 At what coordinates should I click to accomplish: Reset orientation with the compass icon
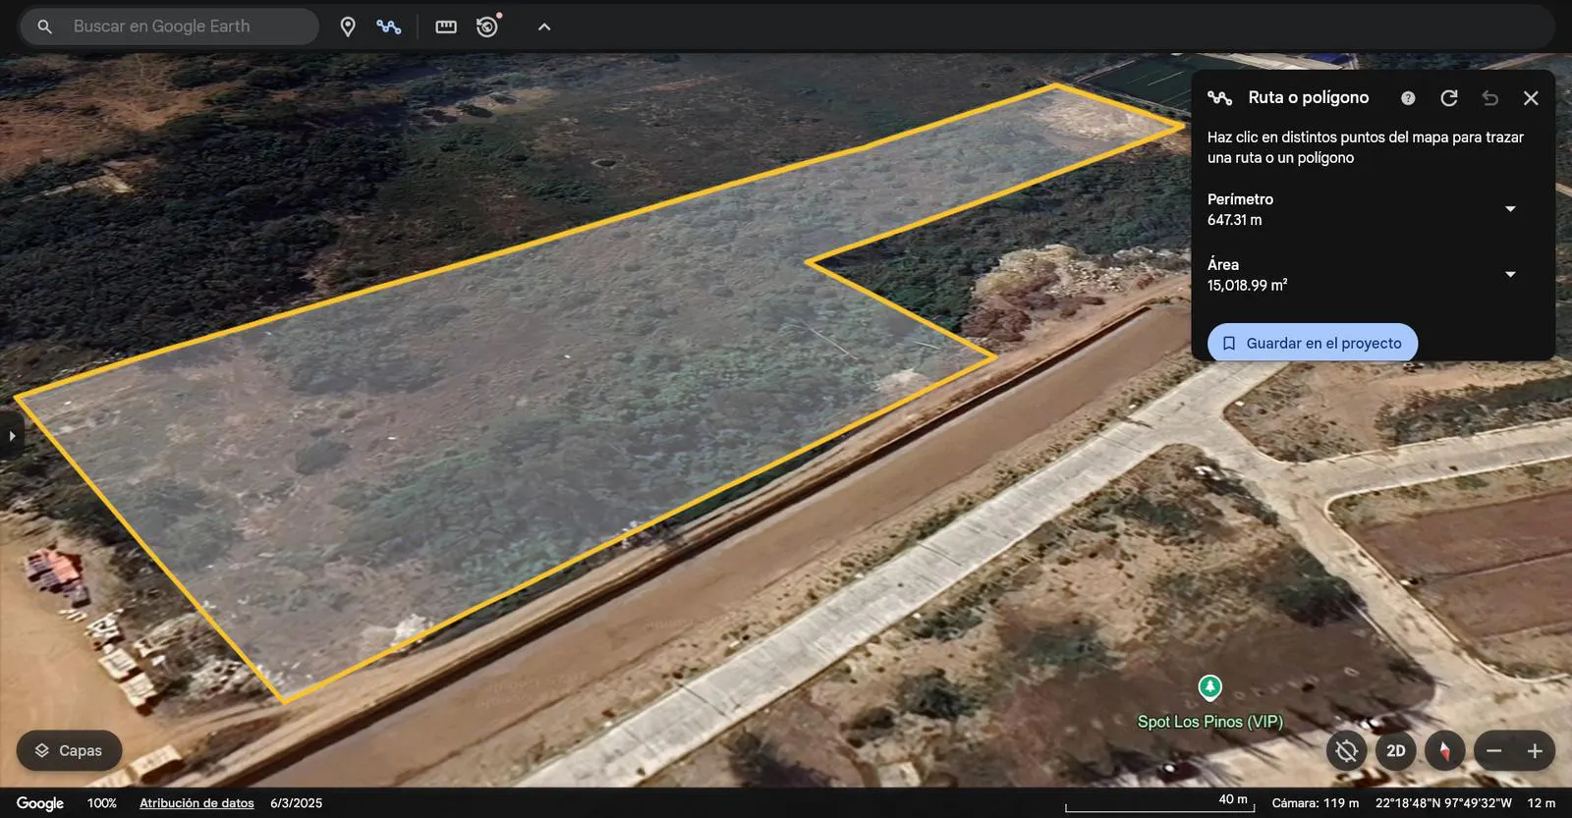(1444, 751)
